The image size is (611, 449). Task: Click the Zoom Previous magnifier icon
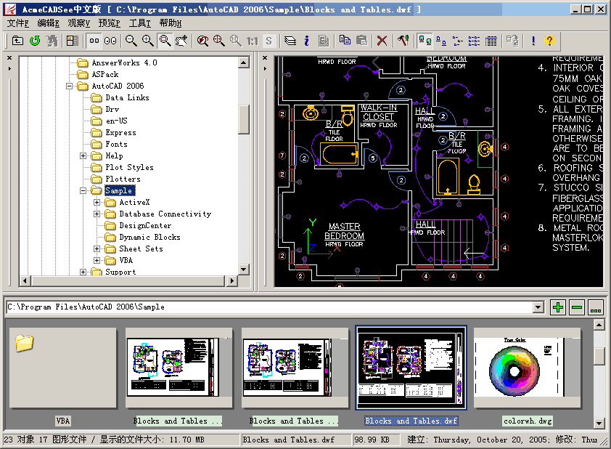click(x=202, y=41)
